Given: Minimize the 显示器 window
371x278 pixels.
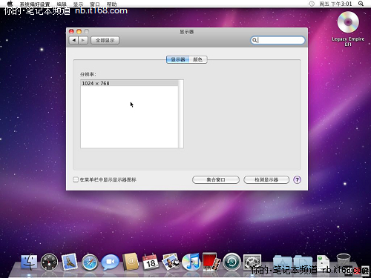Looking at the screenshot, I should pyautogui.click(x=79, y=31).
